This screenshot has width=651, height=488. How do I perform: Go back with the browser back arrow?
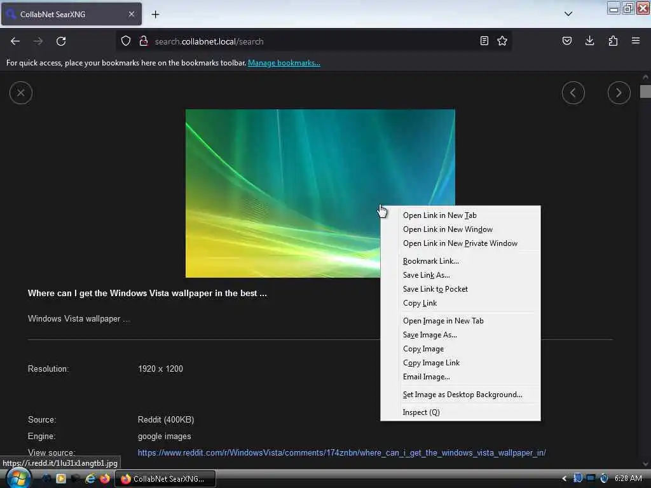tap(15, 41)
